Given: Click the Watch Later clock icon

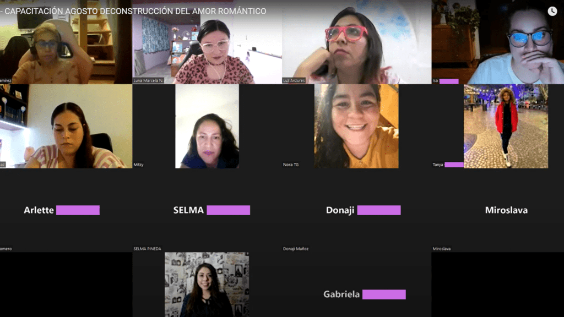Looking at the screenshot, I should [x=552, y=11].
